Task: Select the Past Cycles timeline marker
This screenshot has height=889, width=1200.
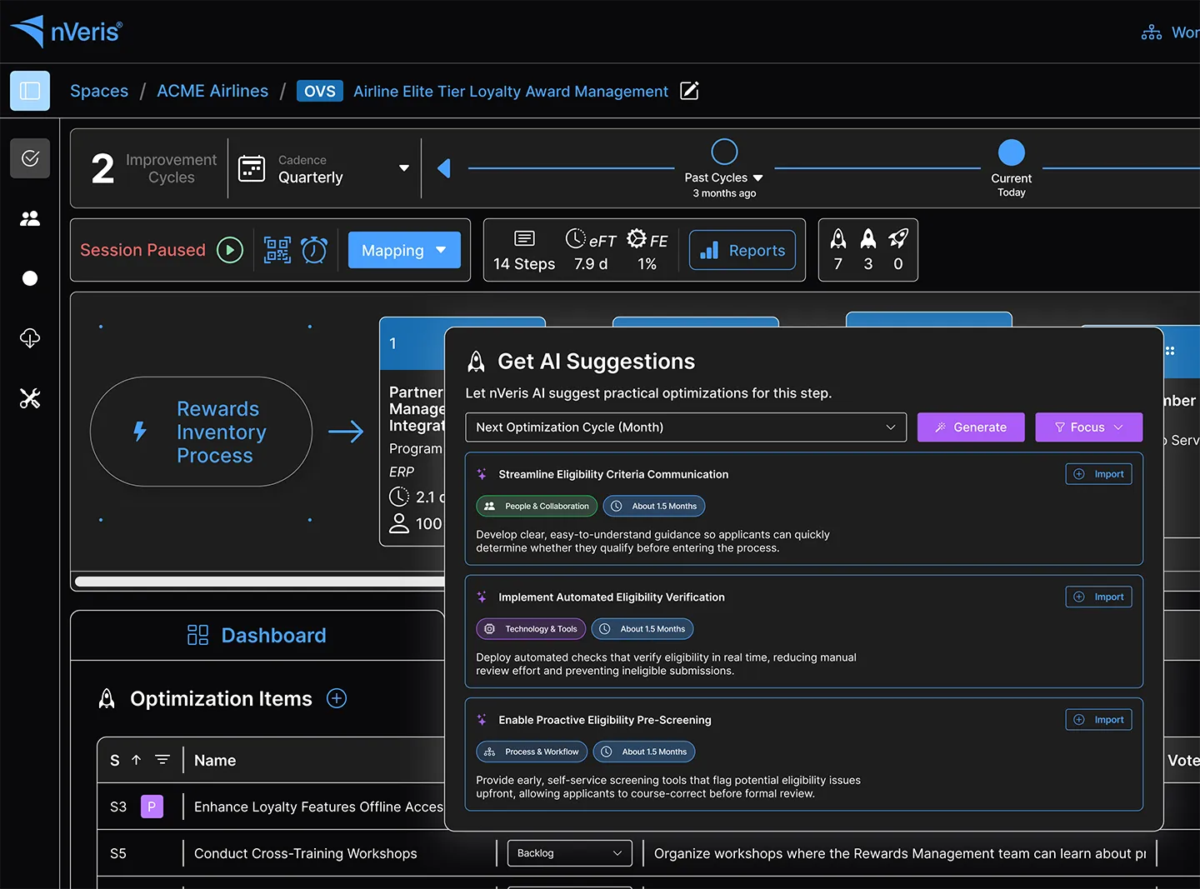Action: click(x=724, y=152)
